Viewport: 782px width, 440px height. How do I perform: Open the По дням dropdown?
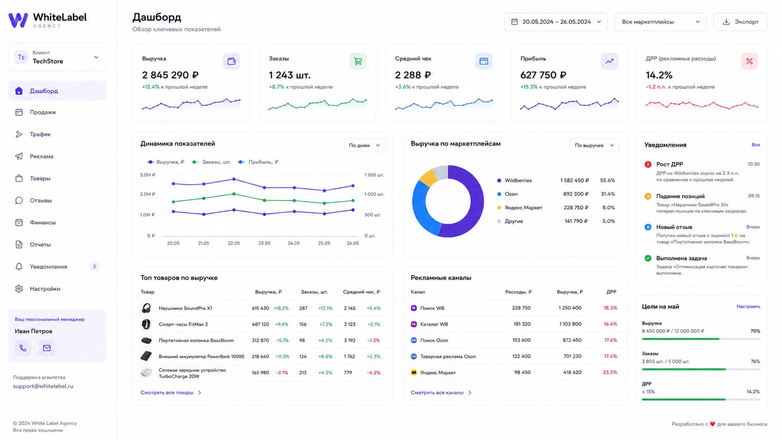pyautogui.click(x=364, y=145)
